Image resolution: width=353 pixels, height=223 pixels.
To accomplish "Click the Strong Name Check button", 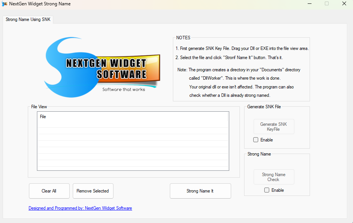I will click(274, 177).
